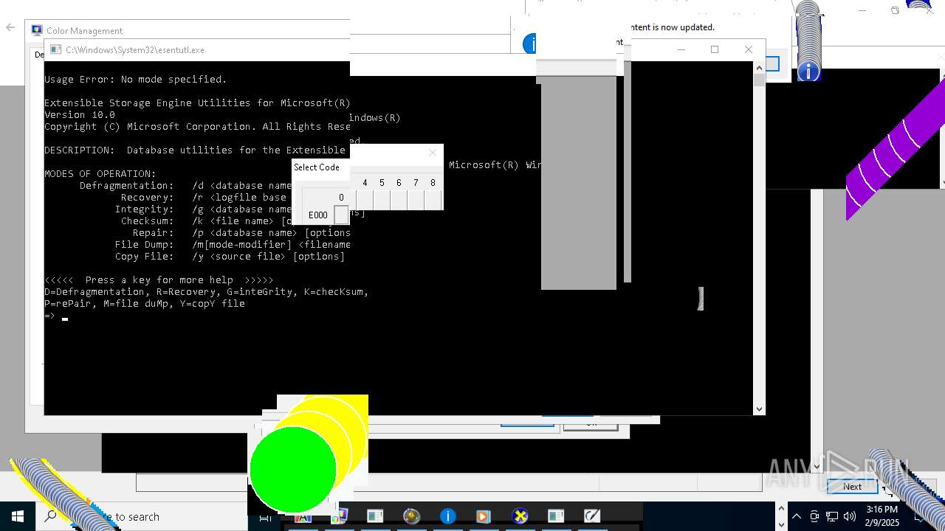Click the back arrow in the left window
The image size is (945, 531).
click(10, 27)
